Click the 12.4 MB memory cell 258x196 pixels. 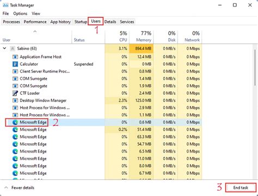point(141,57)
